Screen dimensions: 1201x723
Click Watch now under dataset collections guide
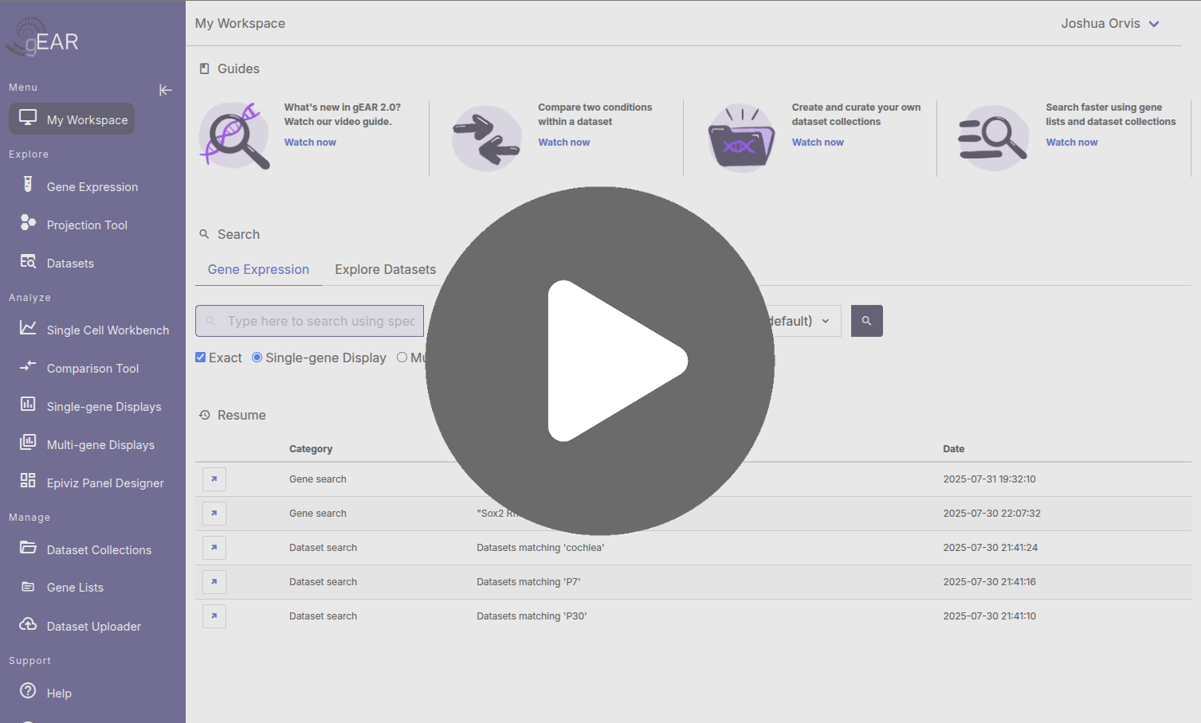tap(818, 143)
